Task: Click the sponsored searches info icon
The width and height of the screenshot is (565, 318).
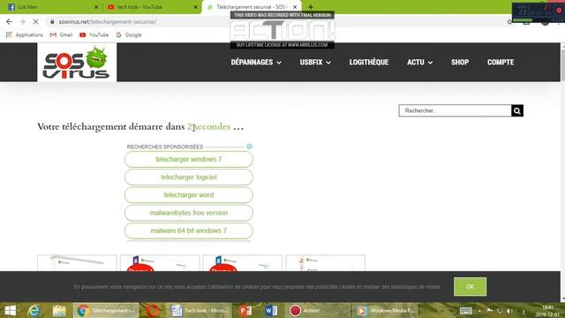Action: (249, 147)
